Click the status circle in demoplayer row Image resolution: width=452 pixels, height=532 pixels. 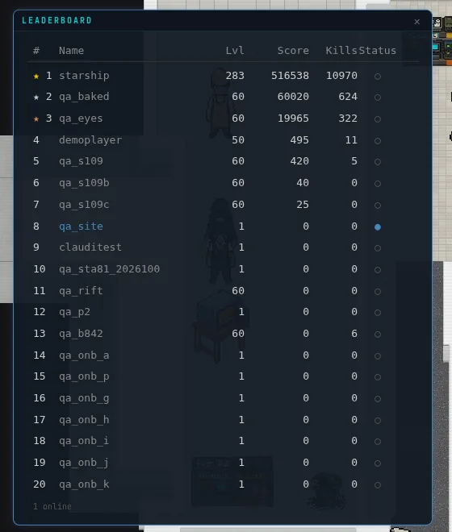click(x=377, y=141)
